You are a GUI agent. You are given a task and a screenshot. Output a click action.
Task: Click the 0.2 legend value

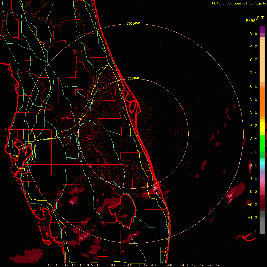coord(254,192)
